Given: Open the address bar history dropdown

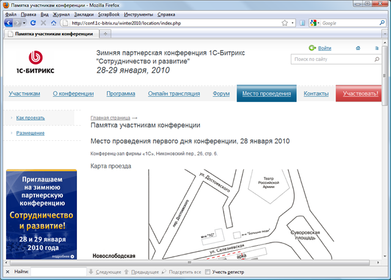Looking at the screenshot, I should click(292, 23).
